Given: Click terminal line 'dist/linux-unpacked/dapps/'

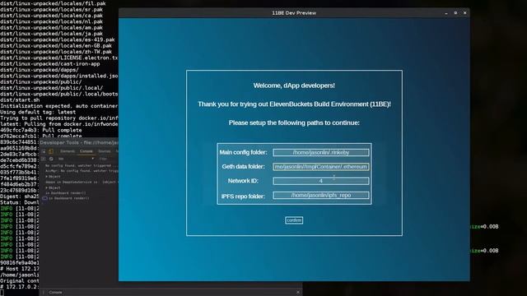Looking at the screenshot, I should (x=40, y=70).
